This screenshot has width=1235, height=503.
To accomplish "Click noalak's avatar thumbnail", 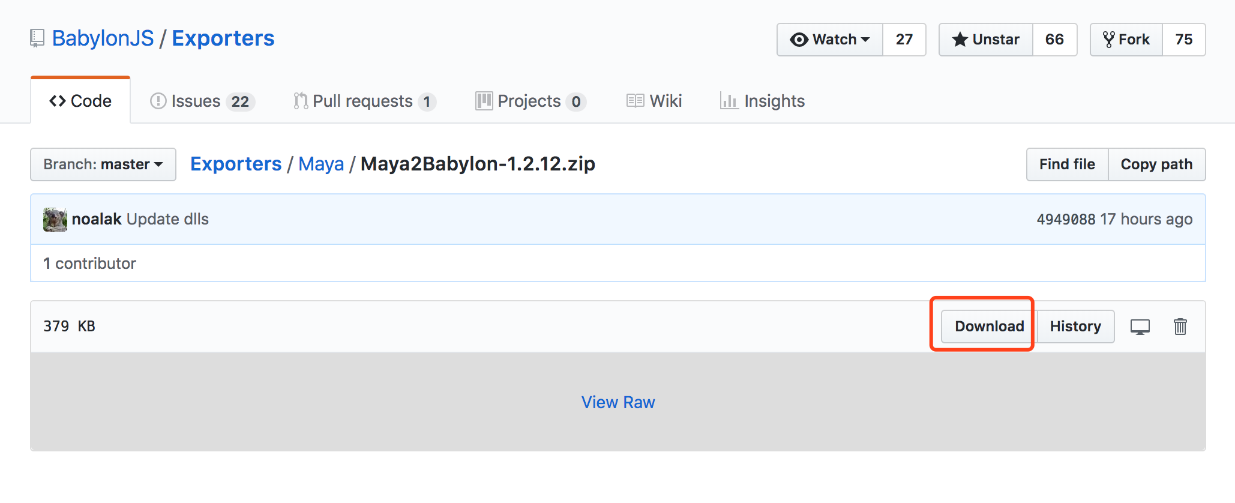I will coord(55,220).
